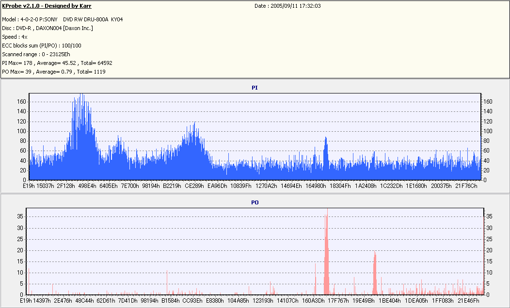Screen dimensions: 510x308
Task: Select the 1DEA05h PO axis label
Action: point(416,301)
